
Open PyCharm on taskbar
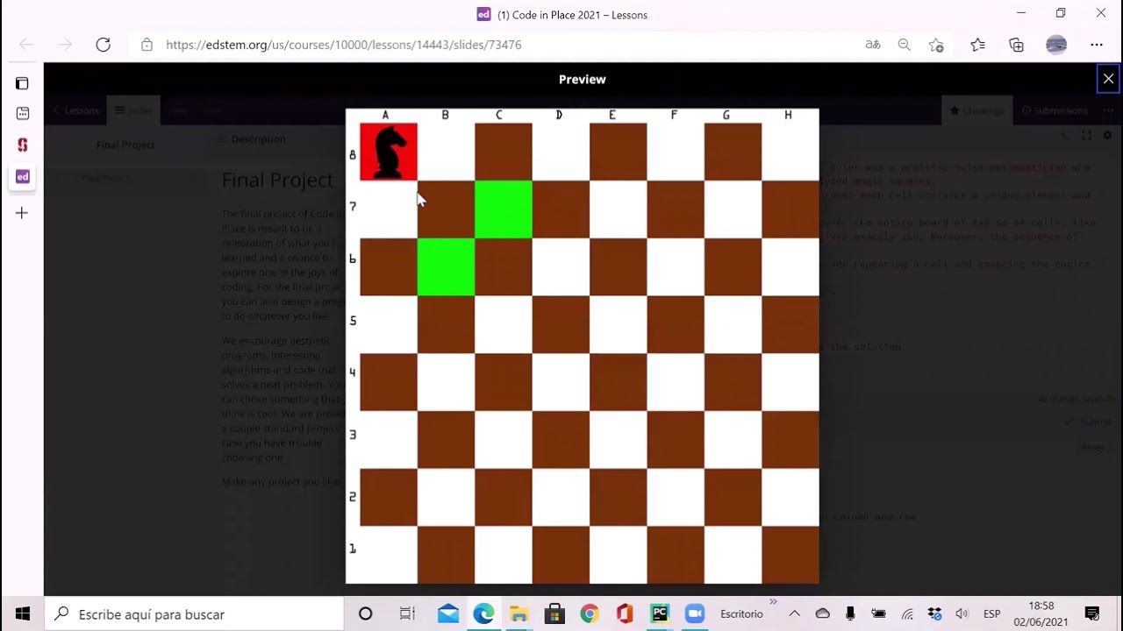coord(660,613)
